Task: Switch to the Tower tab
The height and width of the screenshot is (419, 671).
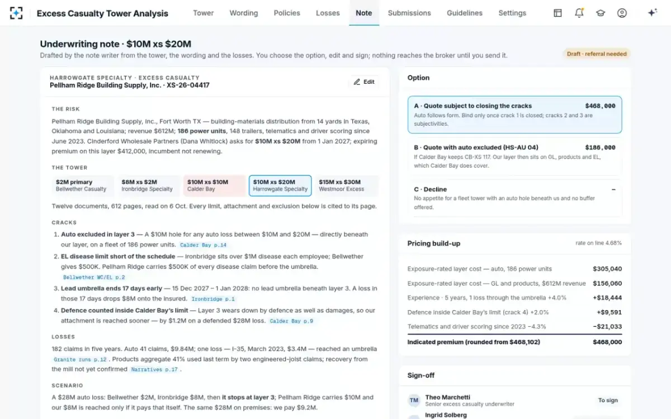Action: [204, 13]
